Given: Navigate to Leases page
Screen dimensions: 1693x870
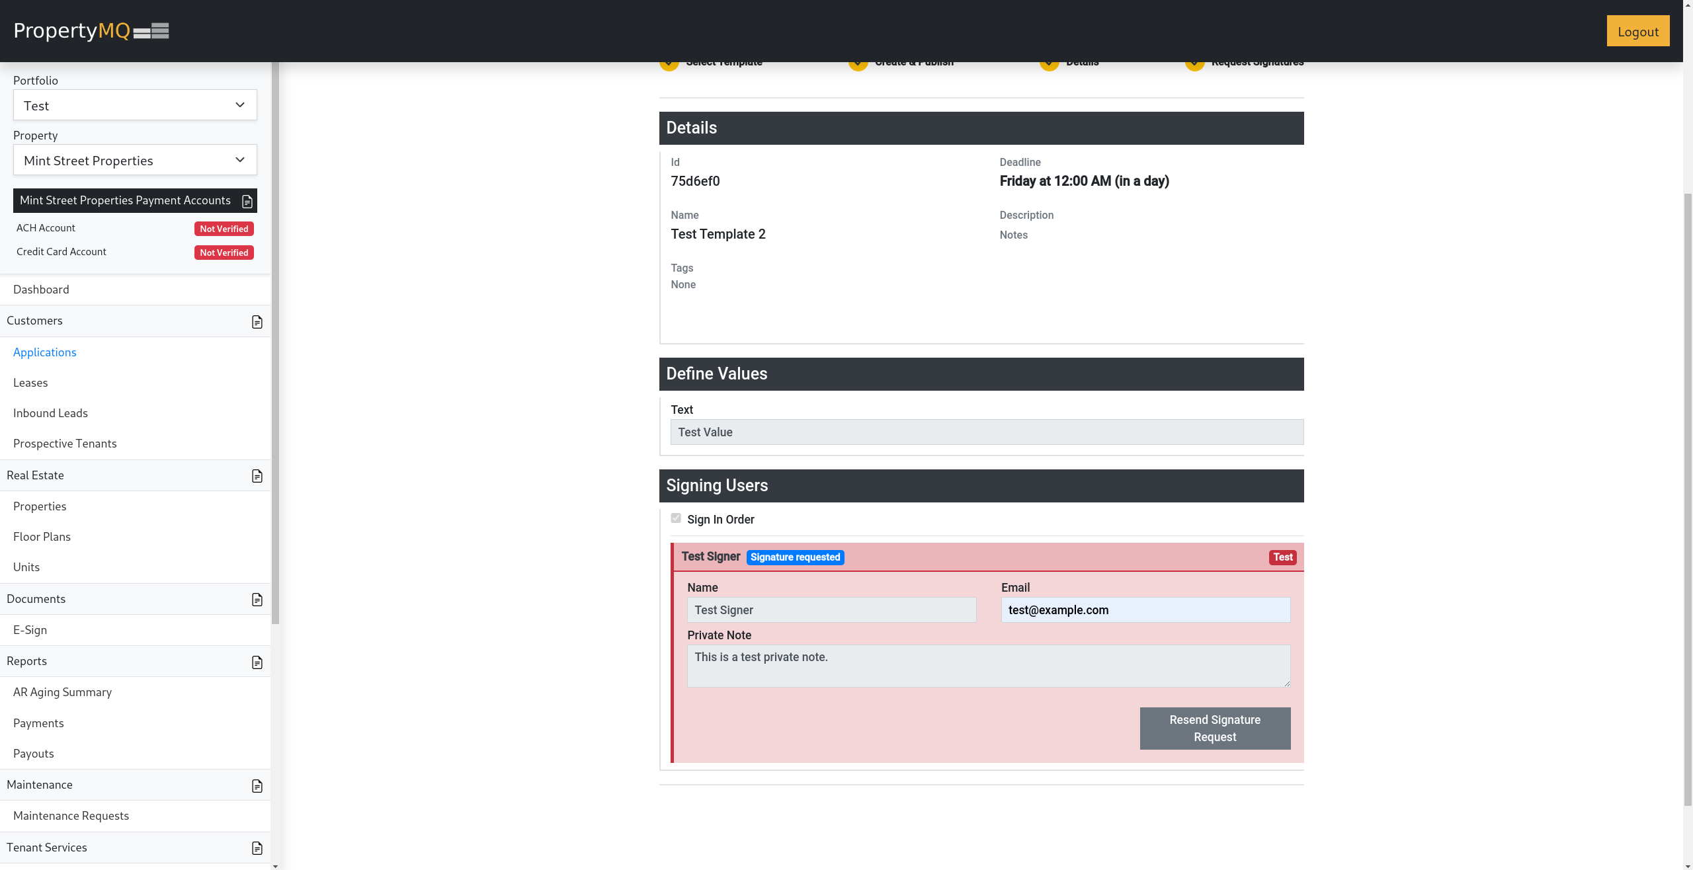Looking at the screenshot, I should 30,383.
